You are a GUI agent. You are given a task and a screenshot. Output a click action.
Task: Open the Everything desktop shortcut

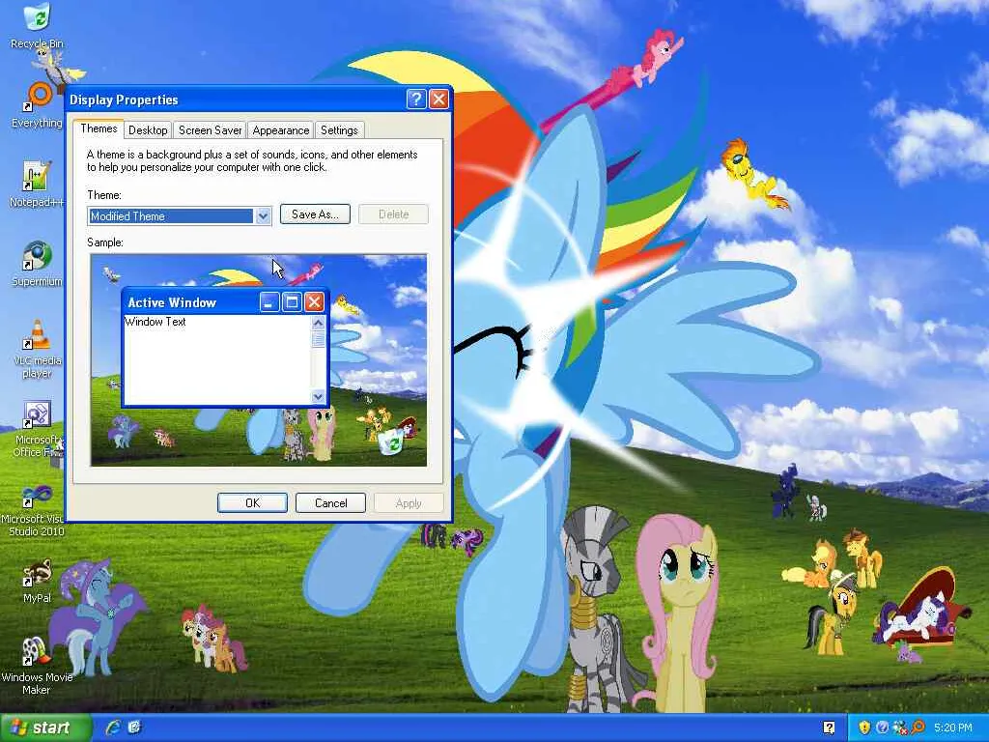point(37,104)
